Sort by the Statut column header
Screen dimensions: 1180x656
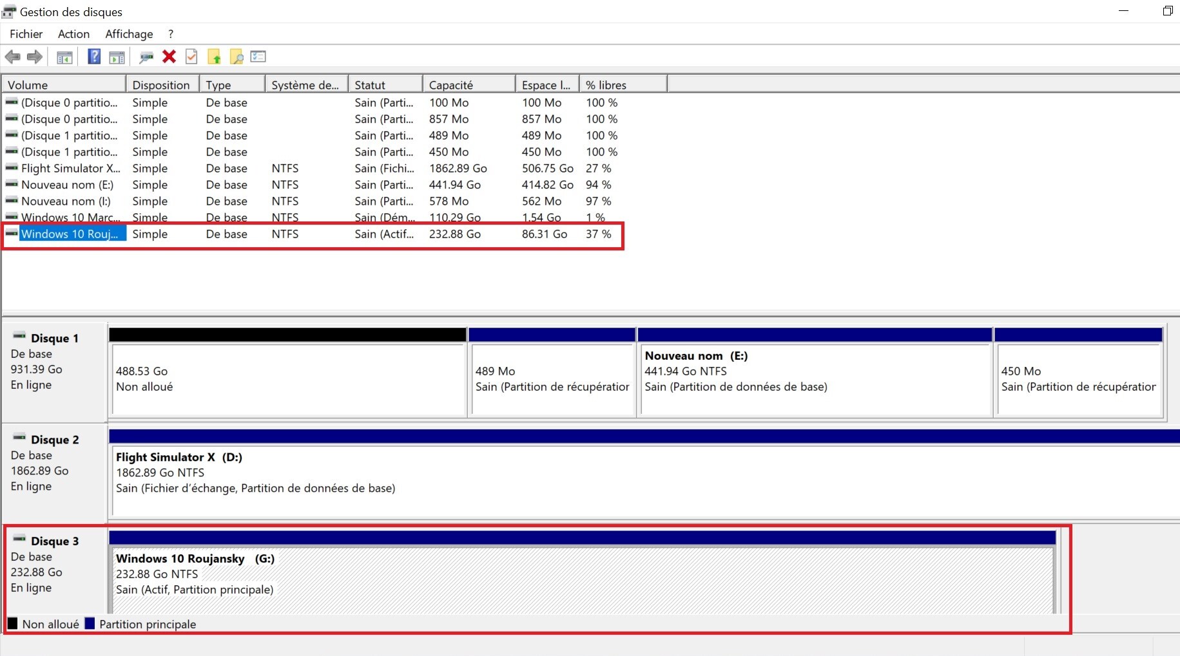click(x=385, y=84)
